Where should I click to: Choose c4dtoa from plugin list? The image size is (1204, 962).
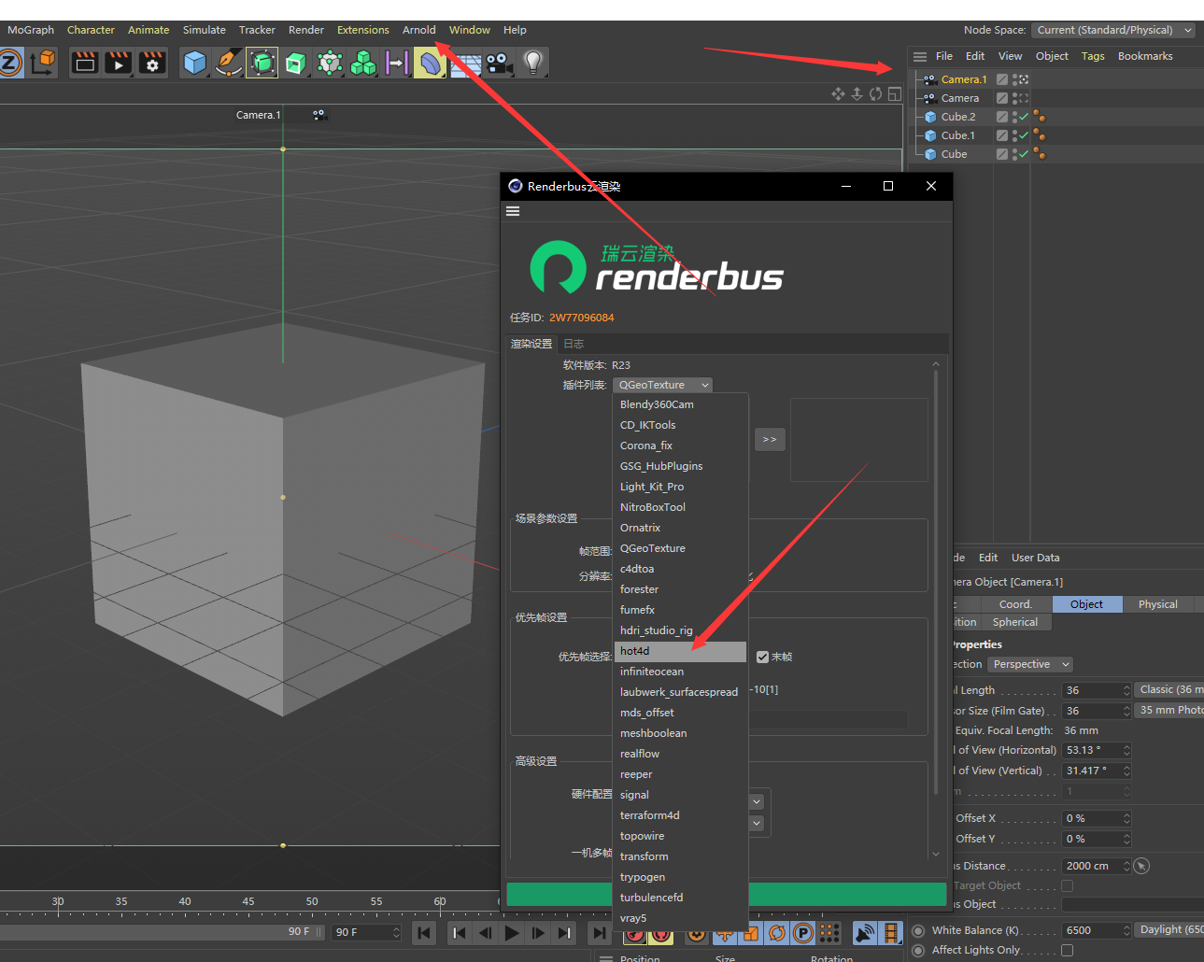tap(680, 569)
